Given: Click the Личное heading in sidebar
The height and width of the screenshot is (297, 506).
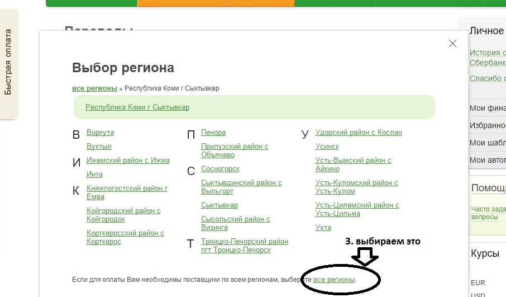Looking at the screenshot, I should click(486, 31).
